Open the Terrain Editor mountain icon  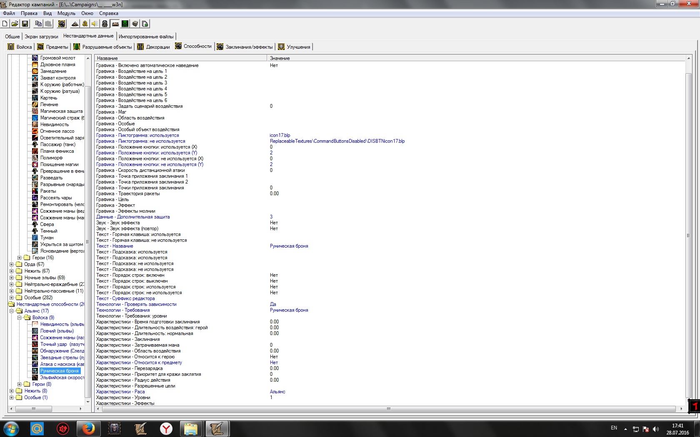point(75,24)
